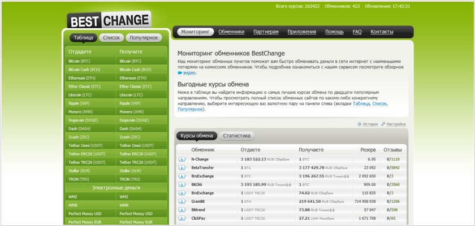Open the BetaTransfer exchanger name
475x226 pixels.
pos(202,168)
